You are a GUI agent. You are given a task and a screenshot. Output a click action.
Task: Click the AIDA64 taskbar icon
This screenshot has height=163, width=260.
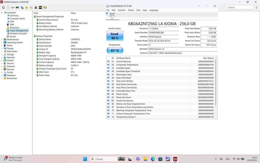(175, 159)
